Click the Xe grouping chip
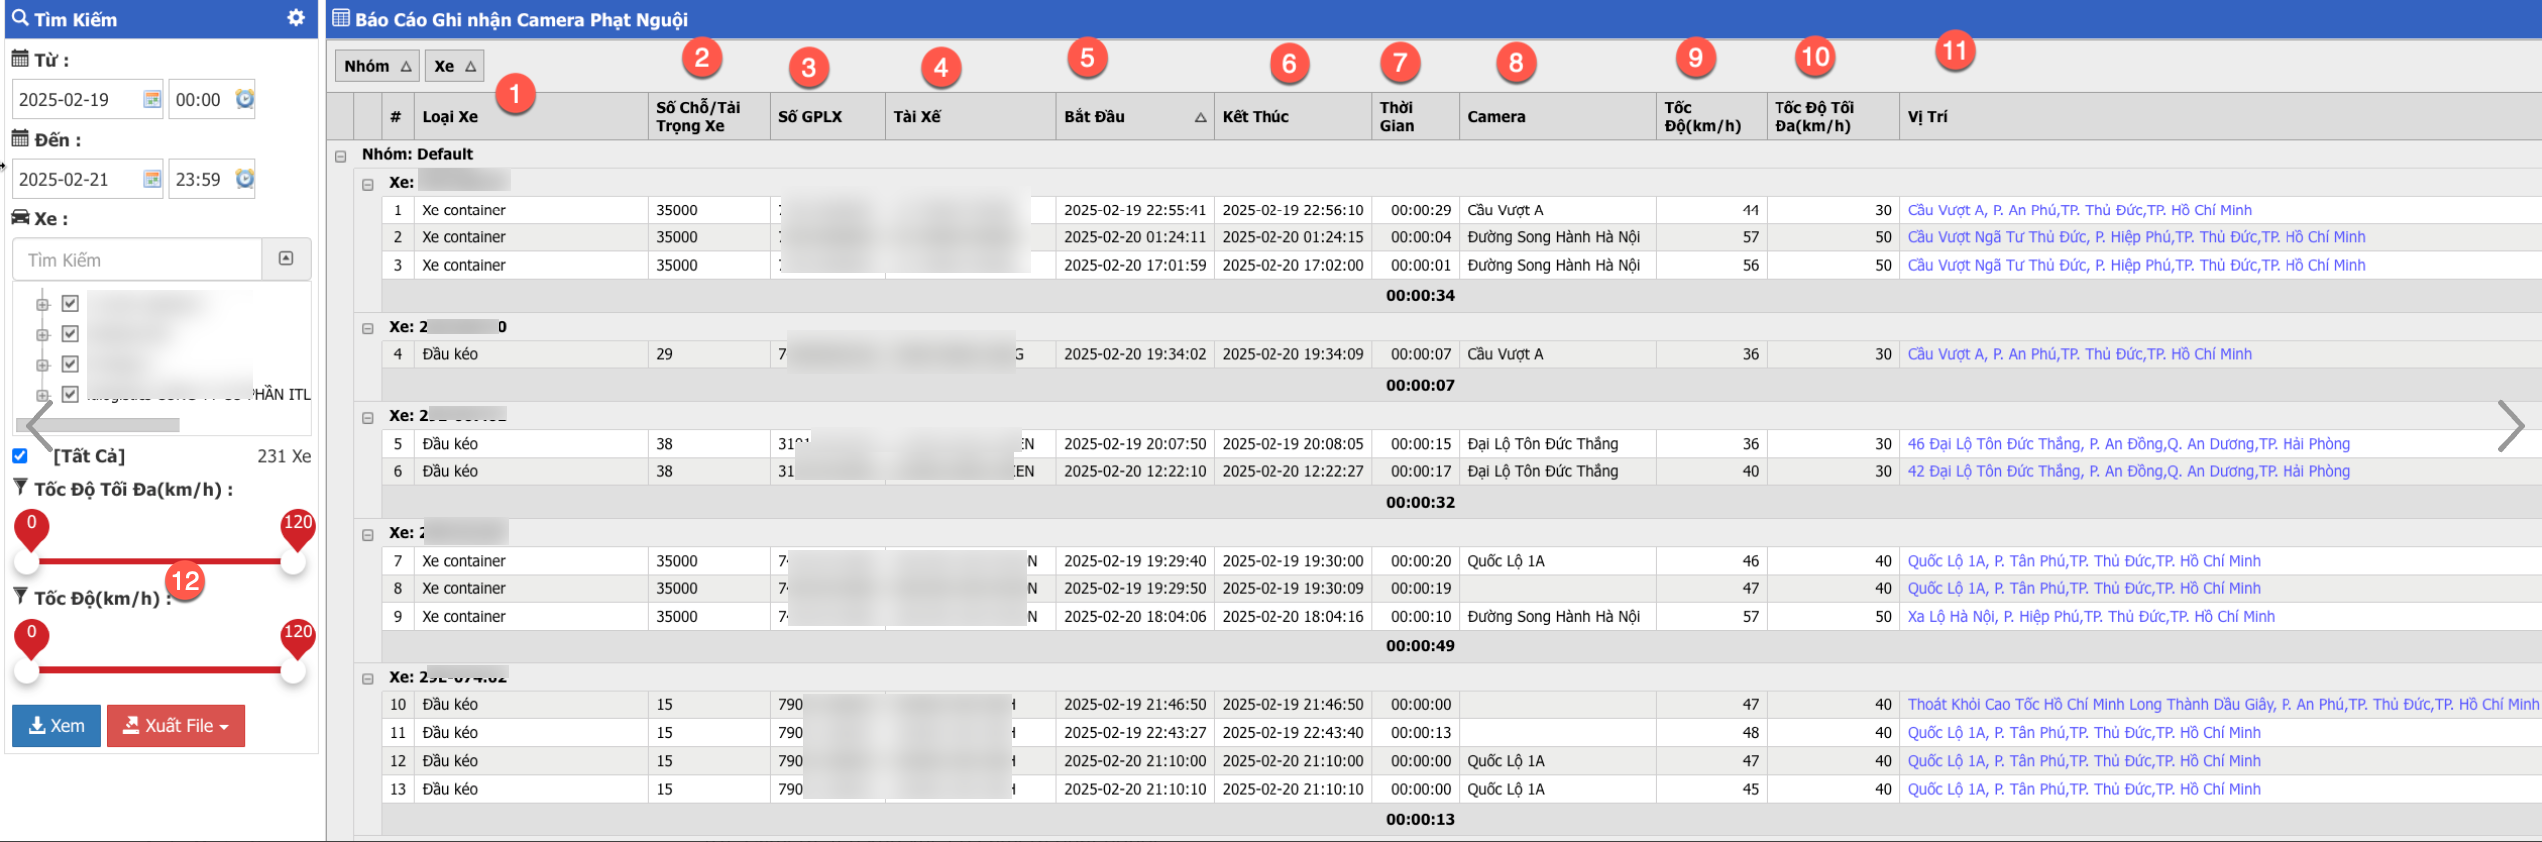 (454, 66)
